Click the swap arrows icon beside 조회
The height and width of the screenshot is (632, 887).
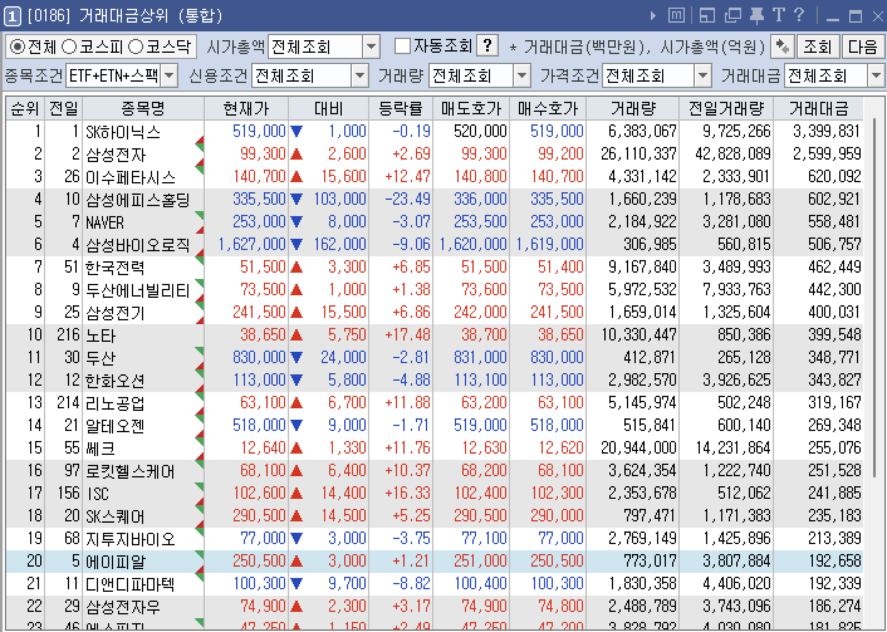pos(782,46)
